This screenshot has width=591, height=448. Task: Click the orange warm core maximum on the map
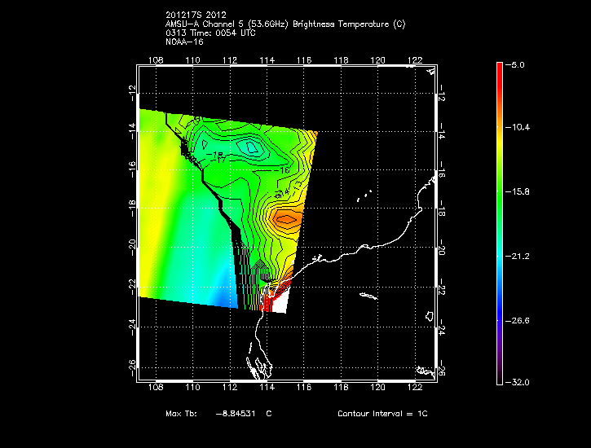click(x=287, y=218)
